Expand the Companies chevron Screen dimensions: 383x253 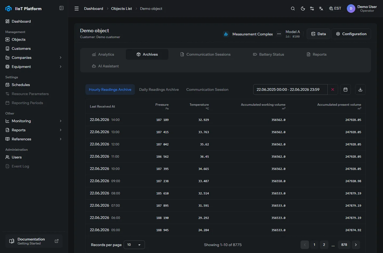click(x=61, y=58)
